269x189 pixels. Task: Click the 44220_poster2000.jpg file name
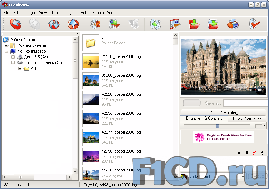coord(121,170)
